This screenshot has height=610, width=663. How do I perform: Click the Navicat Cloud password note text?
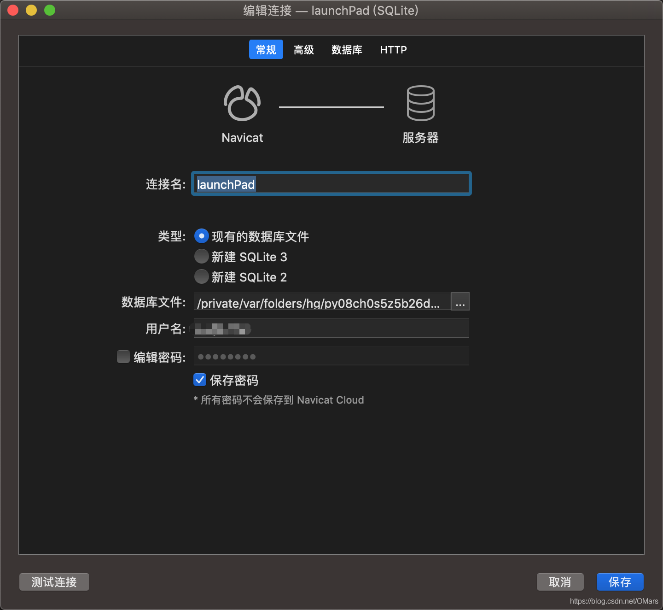tap(279, 400)
